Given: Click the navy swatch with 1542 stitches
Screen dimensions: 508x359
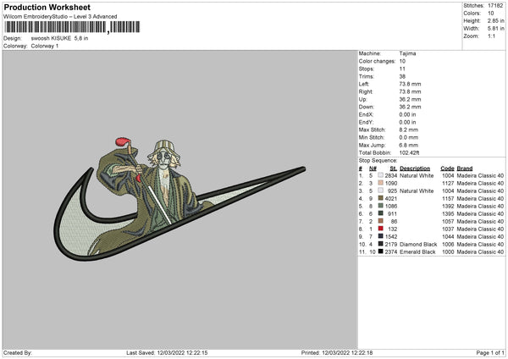Looking at the screenshot, I should (x=380, y=236).
